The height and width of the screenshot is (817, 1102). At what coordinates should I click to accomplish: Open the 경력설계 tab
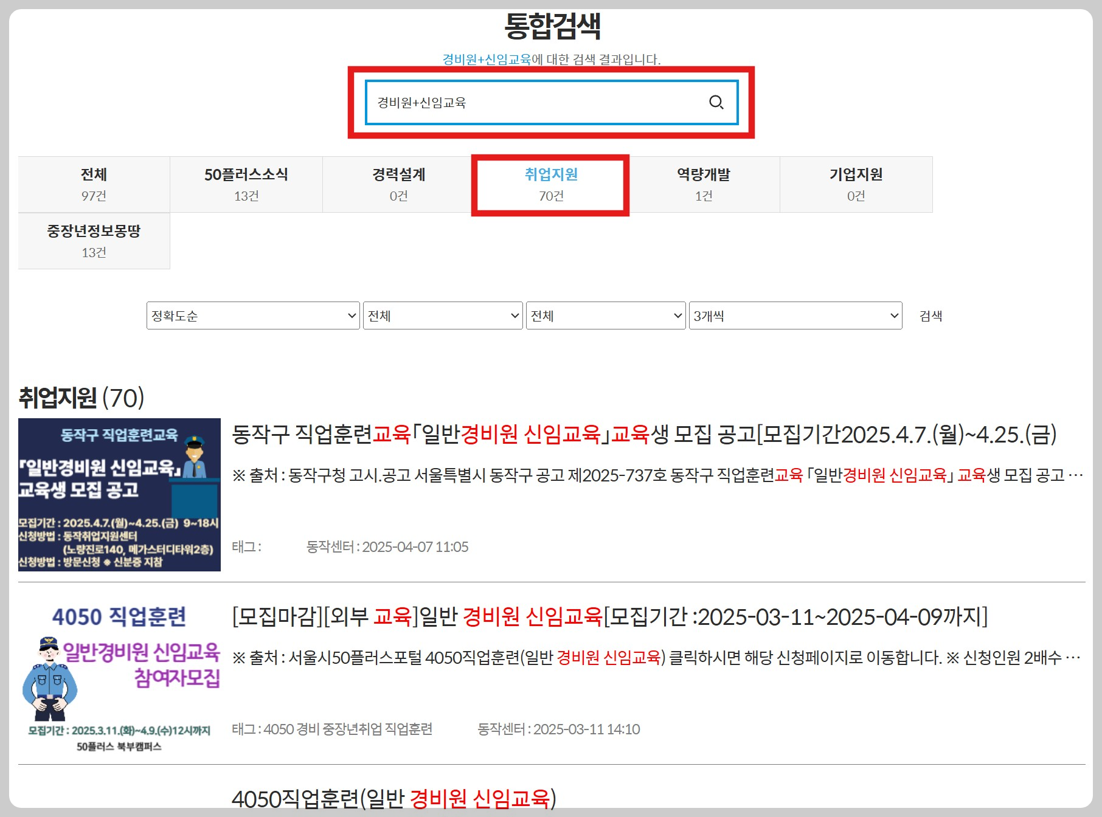click(x=398, y=184)
